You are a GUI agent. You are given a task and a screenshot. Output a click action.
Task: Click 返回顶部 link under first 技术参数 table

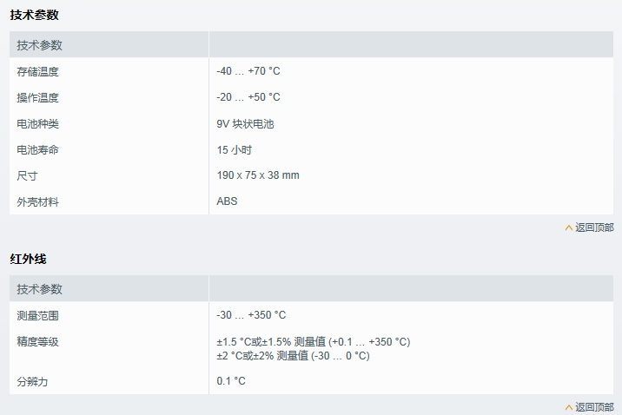(594, 227)
